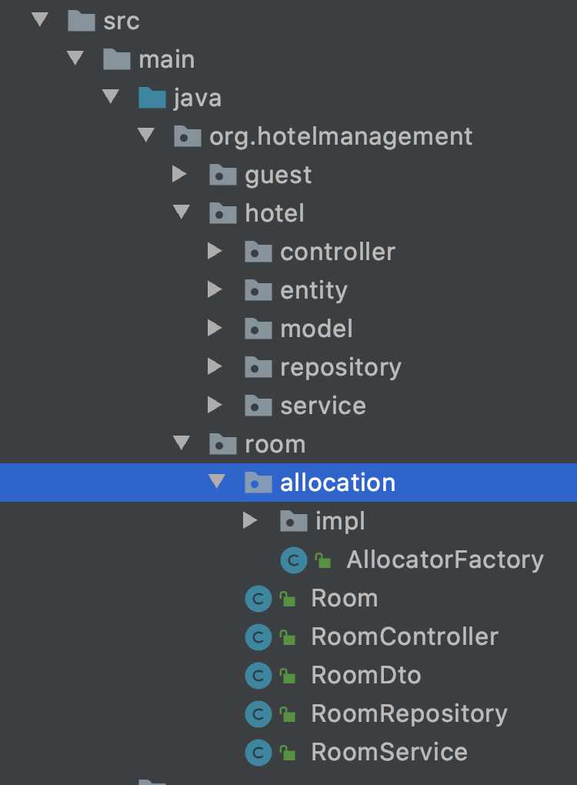Click the RoomRepository class icon
The image size is (577, 785).
(258, 714)
